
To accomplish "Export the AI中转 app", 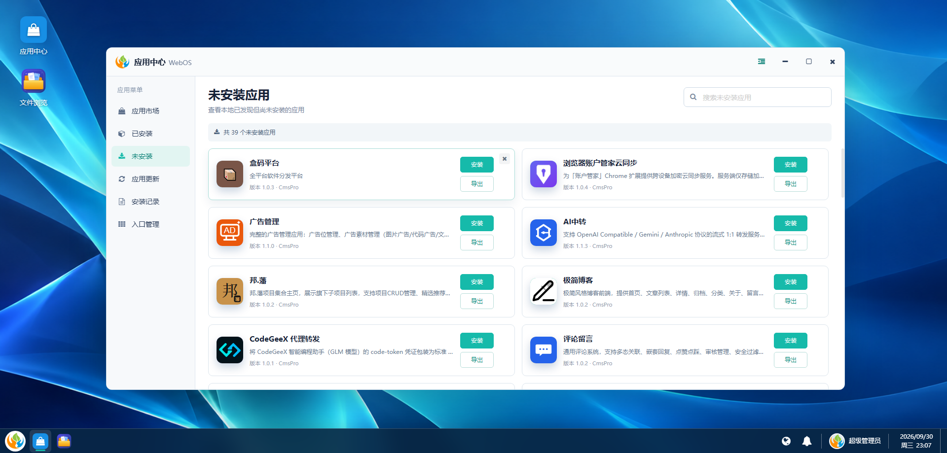I will click(791, 243).
